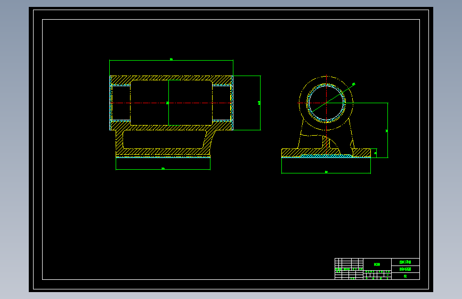Click the material cell in the middle of the title block
Screen dimensions: 462x299
[x=377, y=264]
